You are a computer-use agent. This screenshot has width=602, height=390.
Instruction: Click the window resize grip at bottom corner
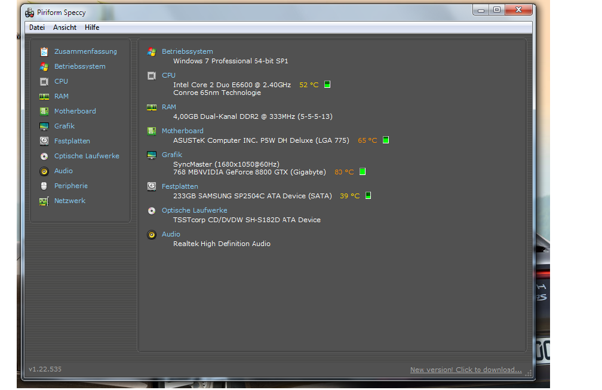coord(529,373)
